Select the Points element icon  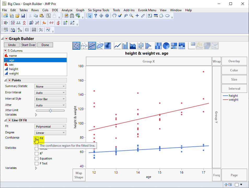tap(76, 46)
